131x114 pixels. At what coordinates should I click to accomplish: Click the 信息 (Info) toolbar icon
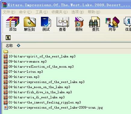click(x=127, y=22)
